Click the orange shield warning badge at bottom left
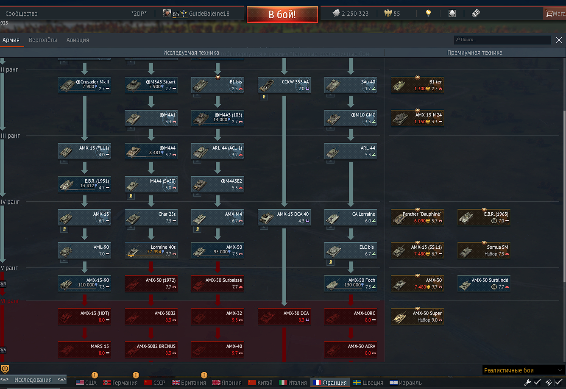The image size is (566, 389). (5, 369)
